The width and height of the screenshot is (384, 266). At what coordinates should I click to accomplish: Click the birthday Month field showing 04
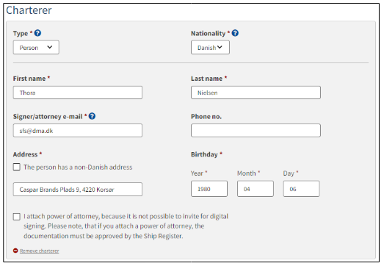[256, 189]
